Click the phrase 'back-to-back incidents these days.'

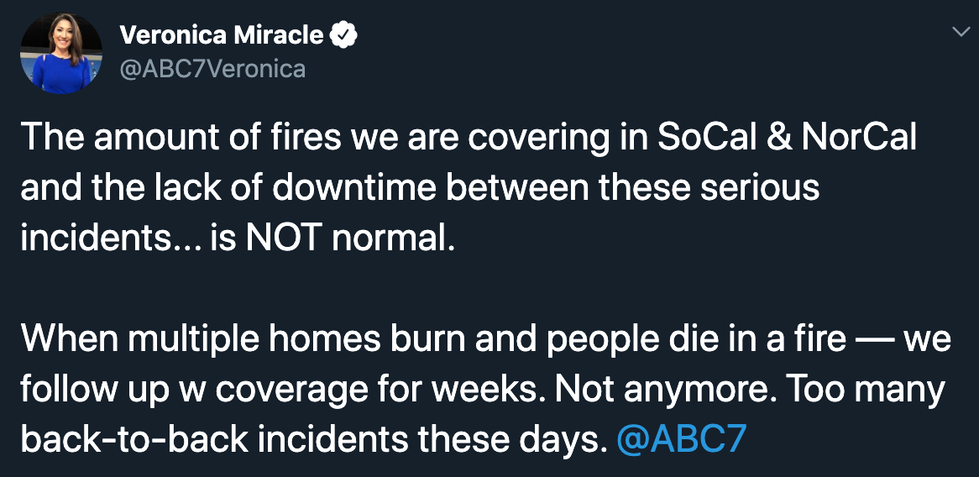[314, 439]
